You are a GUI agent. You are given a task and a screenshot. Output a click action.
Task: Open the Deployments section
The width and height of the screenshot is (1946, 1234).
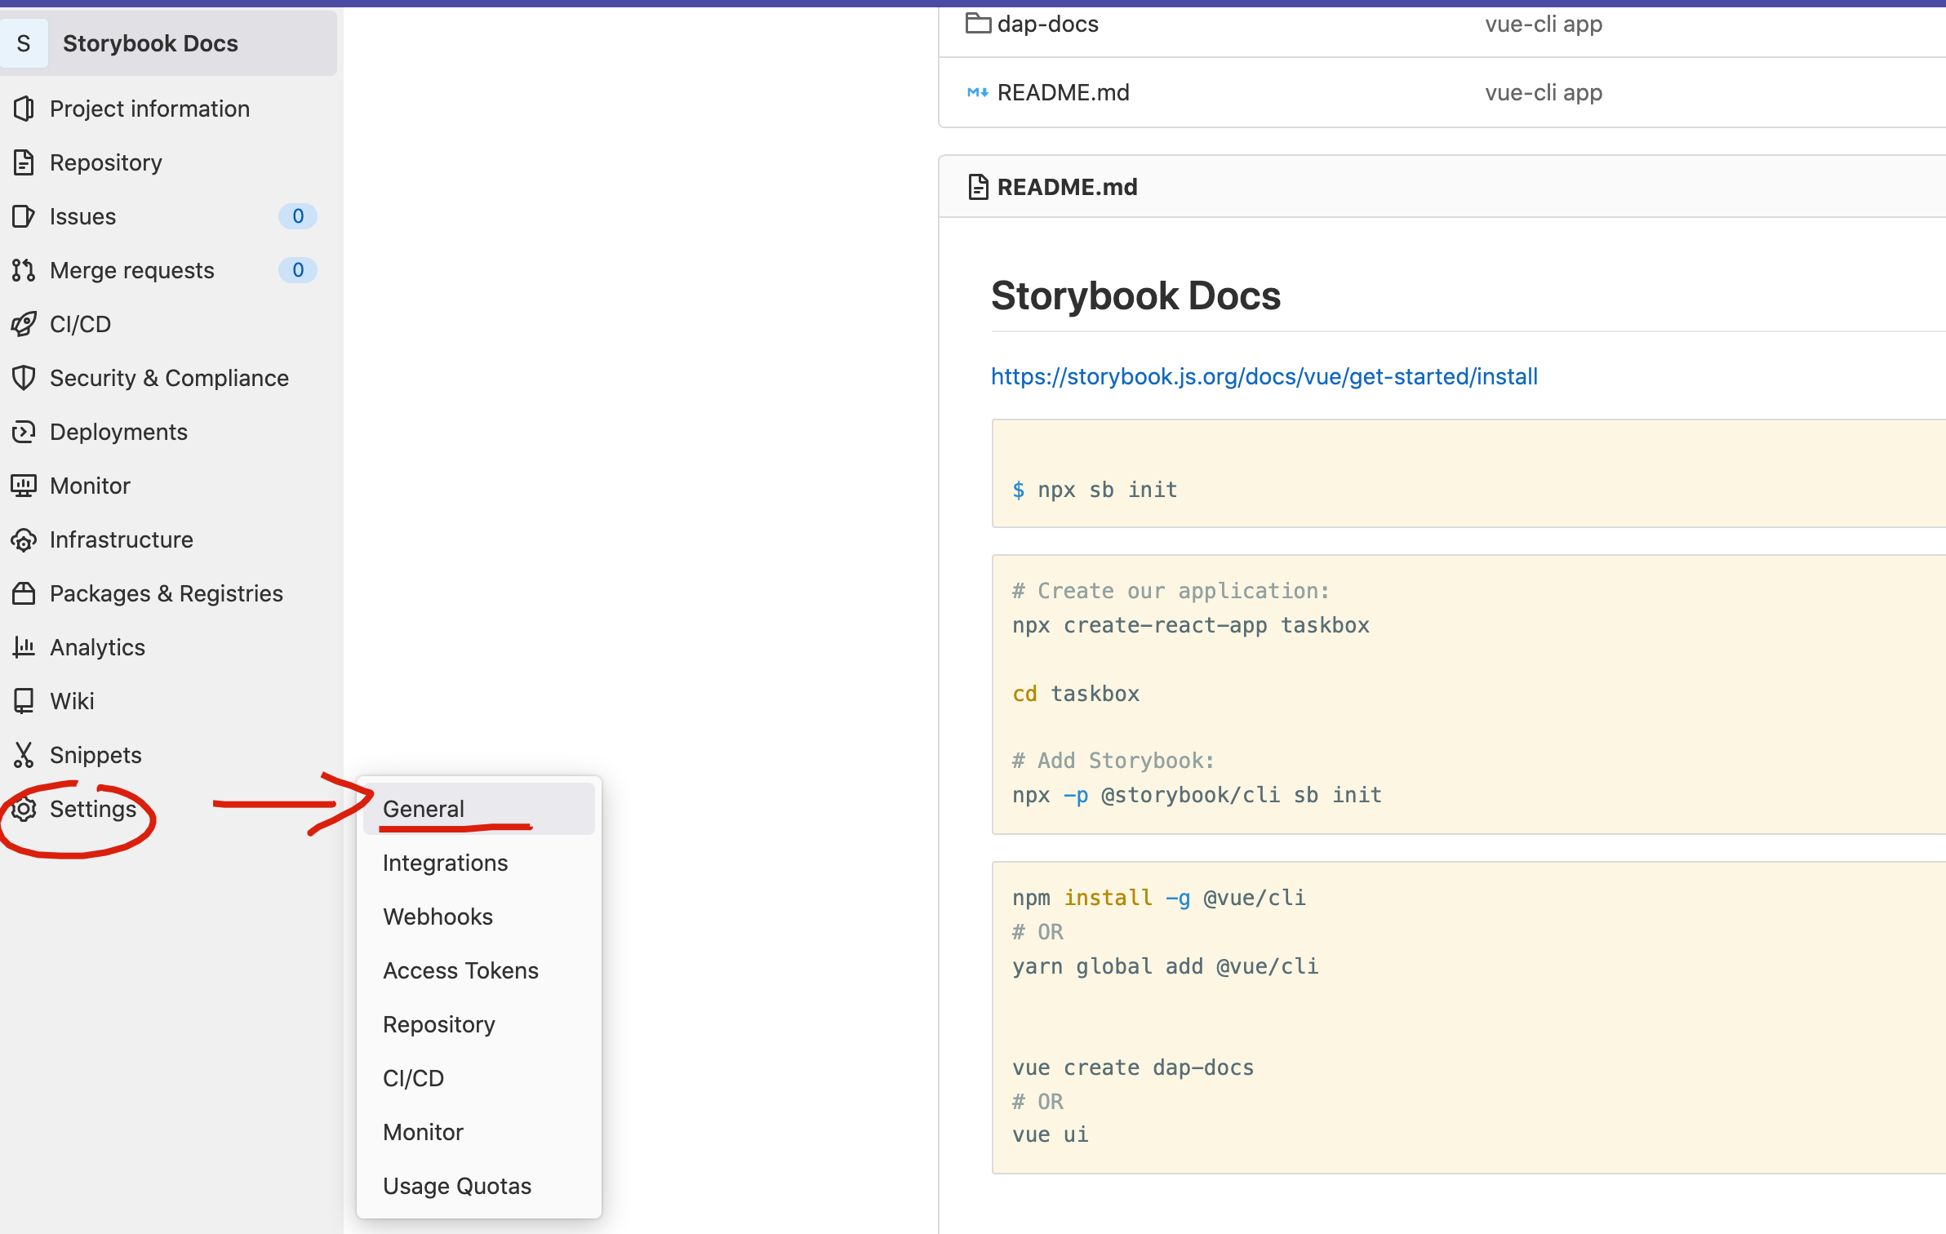tap(118, 432)
